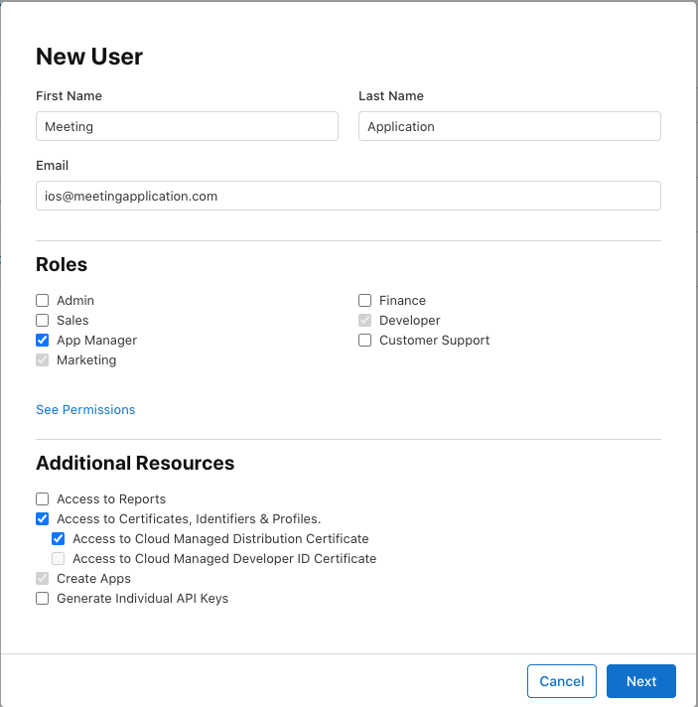Open the See Permissions link
Viewport: 698px width, 707px height.
[85, 409]
